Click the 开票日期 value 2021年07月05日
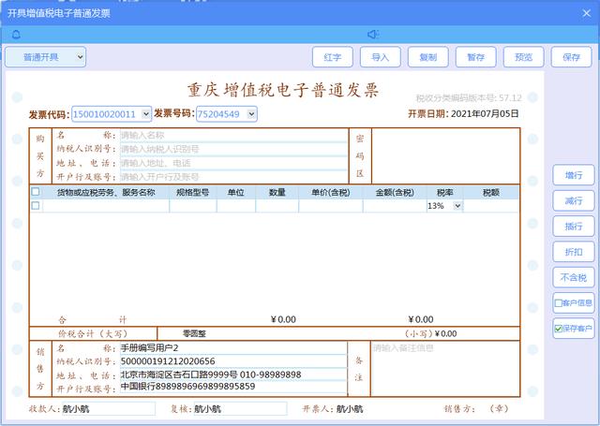 click(485, 114)
